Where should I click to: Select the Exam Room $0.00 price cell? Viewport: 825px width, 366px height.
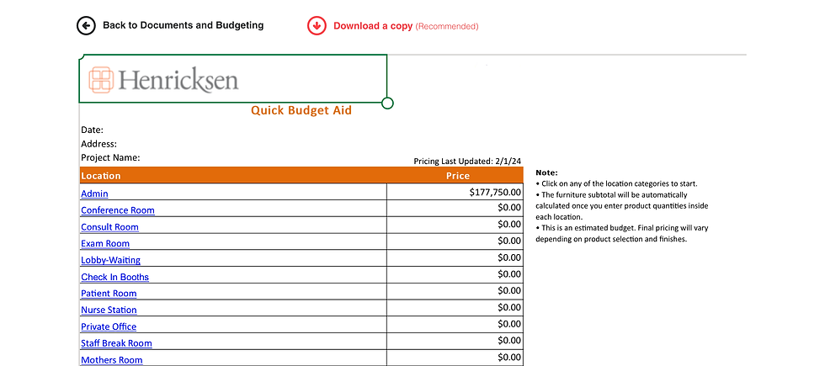tap(455, 241)
